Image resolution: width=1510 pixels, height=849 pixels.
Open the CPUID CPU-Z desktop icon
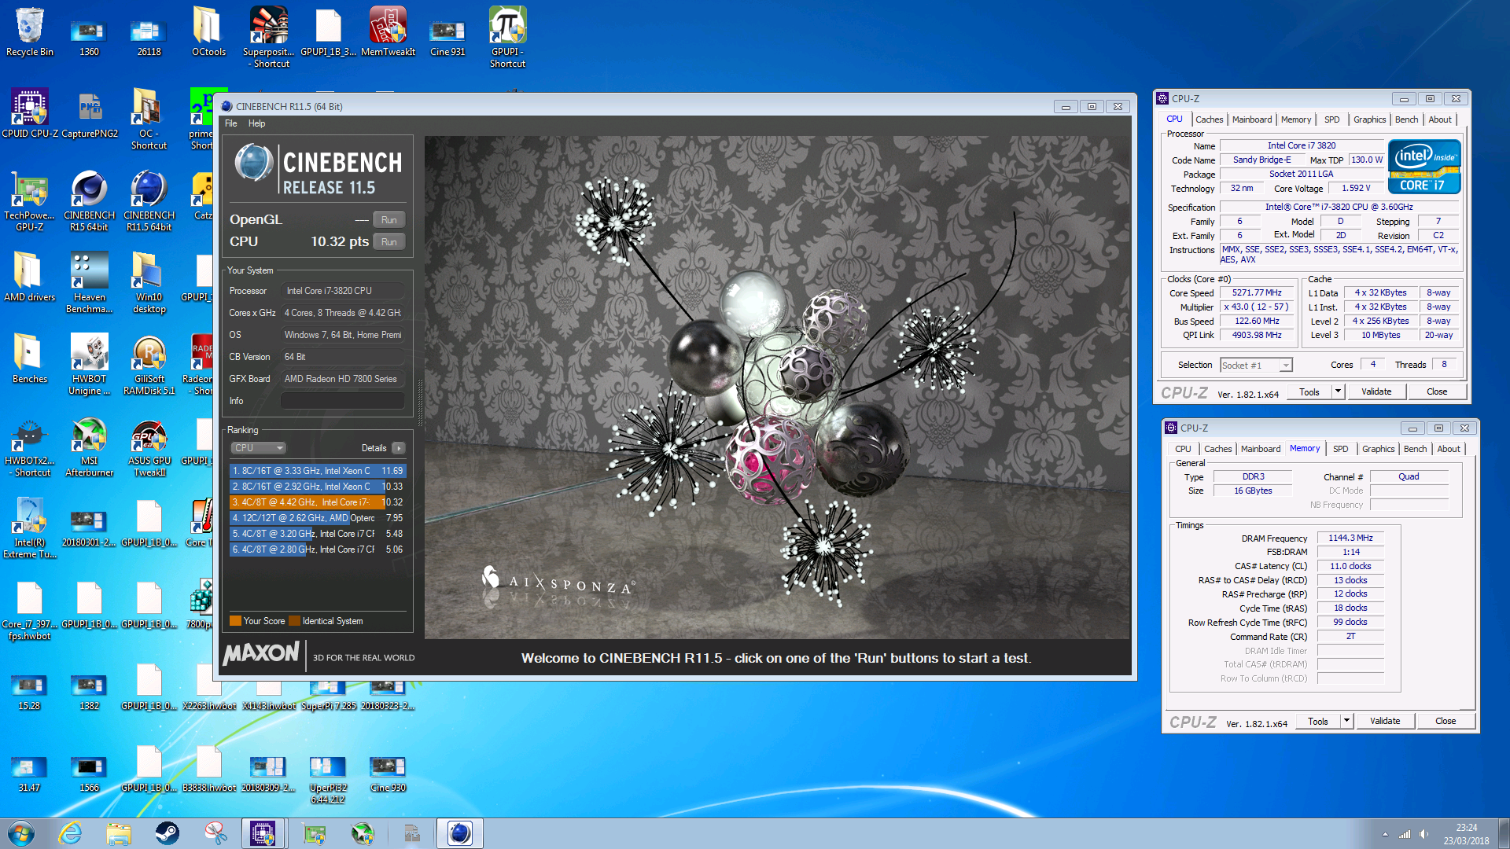(29, 113)
